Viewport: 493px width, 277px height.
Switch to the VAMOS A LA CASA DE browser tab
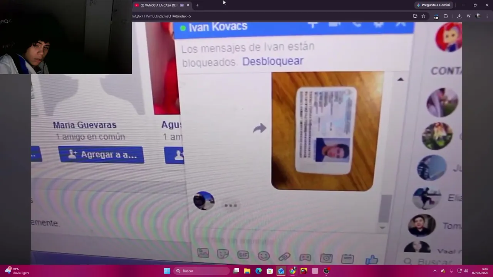(159, 5)
